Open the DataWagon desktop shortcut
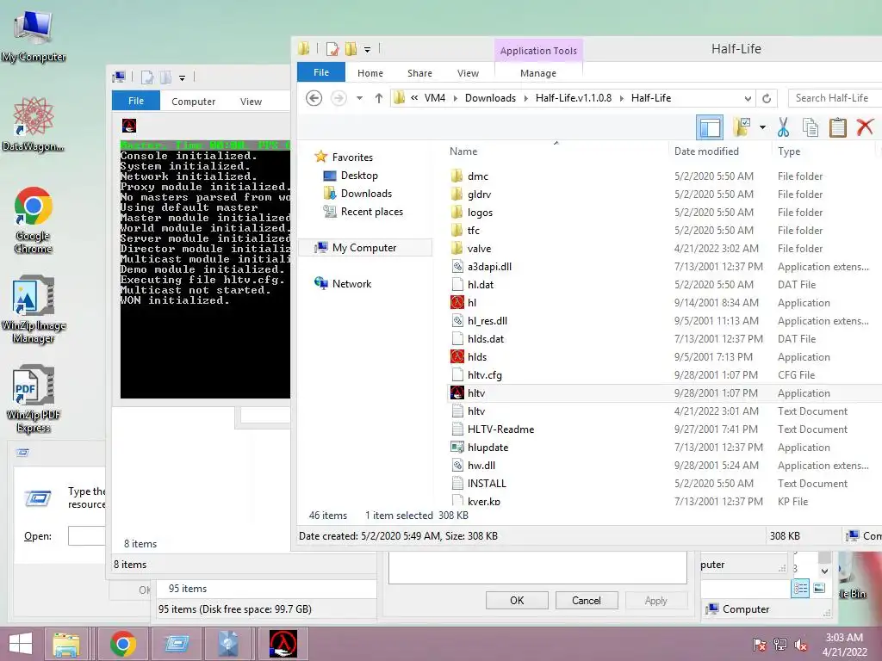This screenshot has width=882, height=661. coord(34,124)
